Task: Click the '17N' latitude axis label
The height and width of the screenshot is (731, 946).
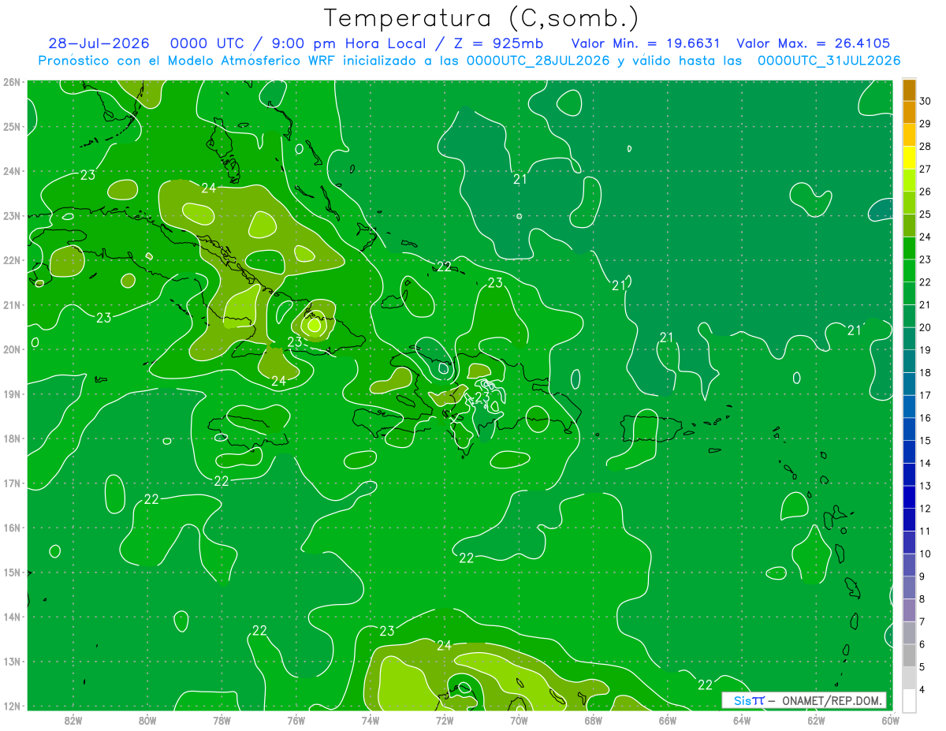Action: 11,483
